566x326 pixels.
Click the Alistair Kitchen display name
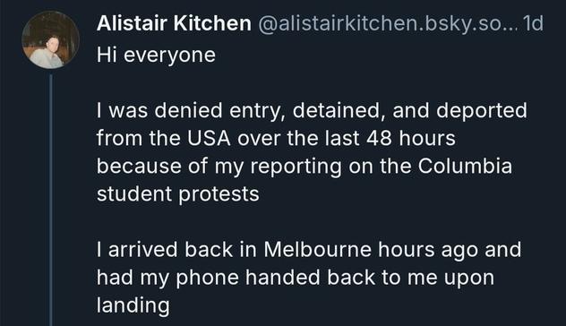174,23
